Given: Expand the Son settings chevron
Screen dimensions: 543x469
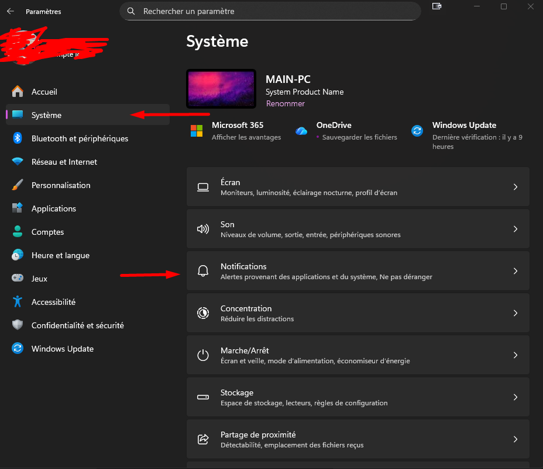Looking at the screenshot, I should (x=515, y=229).
